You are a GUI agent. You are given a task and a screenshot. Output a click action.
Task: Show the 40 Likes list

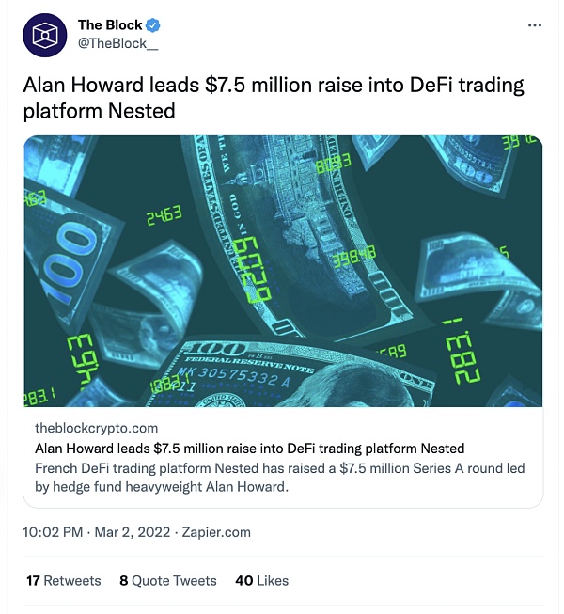(x=261, y=581)
